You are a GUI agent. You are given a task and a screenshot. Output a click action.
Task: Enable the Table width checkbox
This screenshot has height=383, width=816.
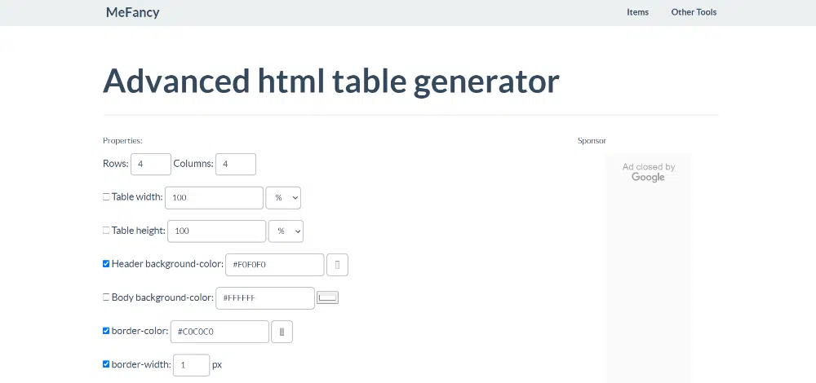(106, 197)
